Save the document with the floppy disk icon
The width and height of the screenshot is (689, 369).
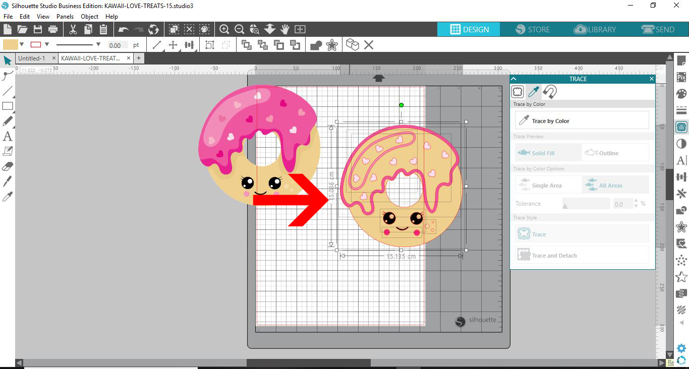pos(37,29)
